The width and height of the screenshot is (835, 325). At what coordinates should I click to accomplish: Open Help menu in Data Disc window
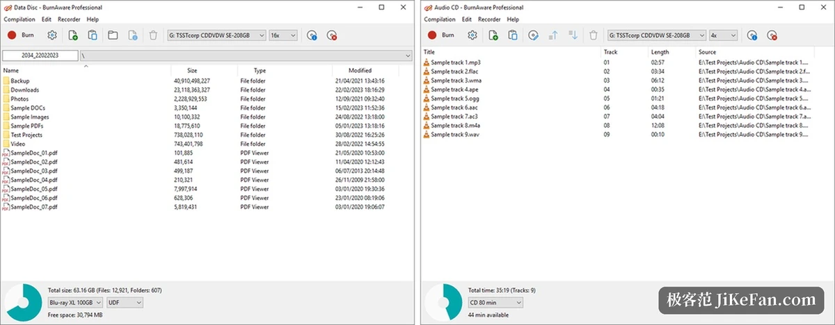coord(93,19)
